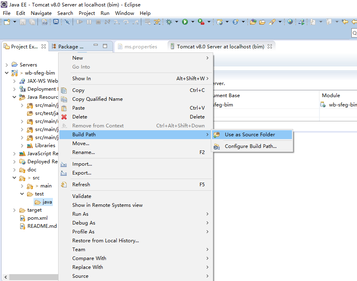Click the Launch web services explorer icon

point(301,22)
